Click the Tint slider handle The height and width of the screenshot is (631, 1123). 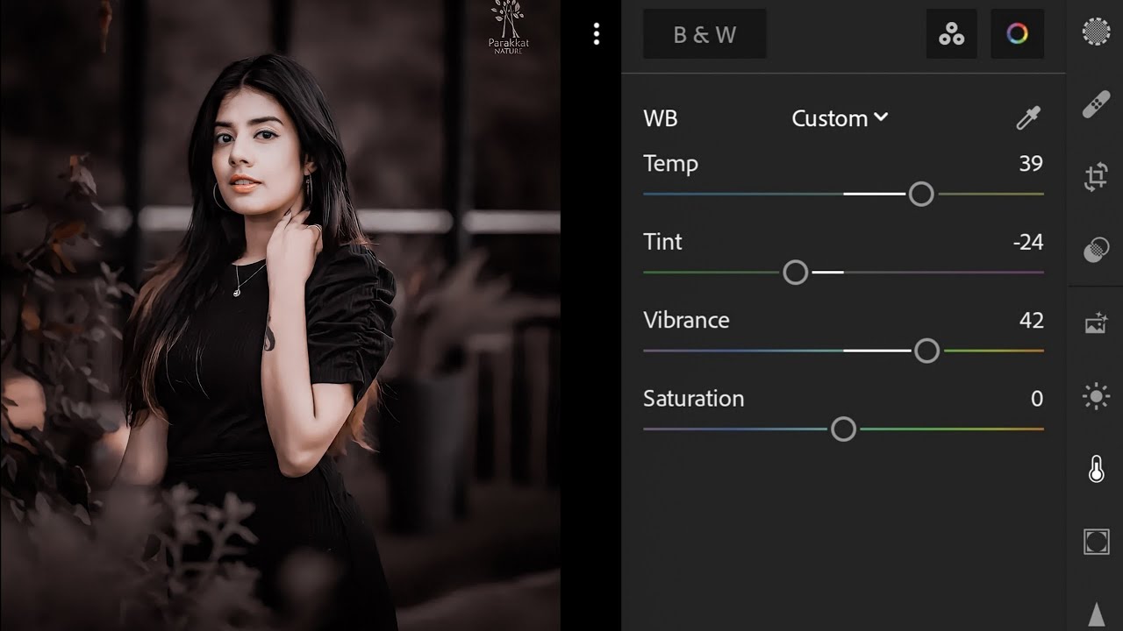[795, 273]
